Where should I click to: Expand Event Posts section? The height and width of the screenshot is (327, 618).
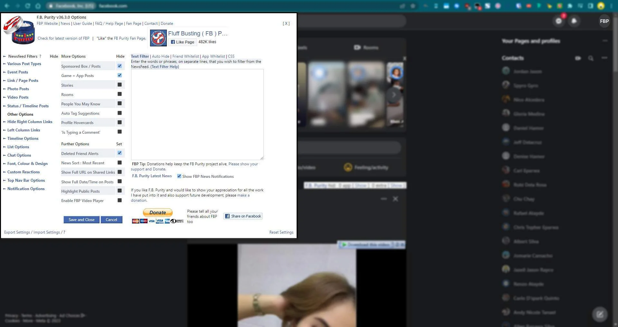coord(18,72)
